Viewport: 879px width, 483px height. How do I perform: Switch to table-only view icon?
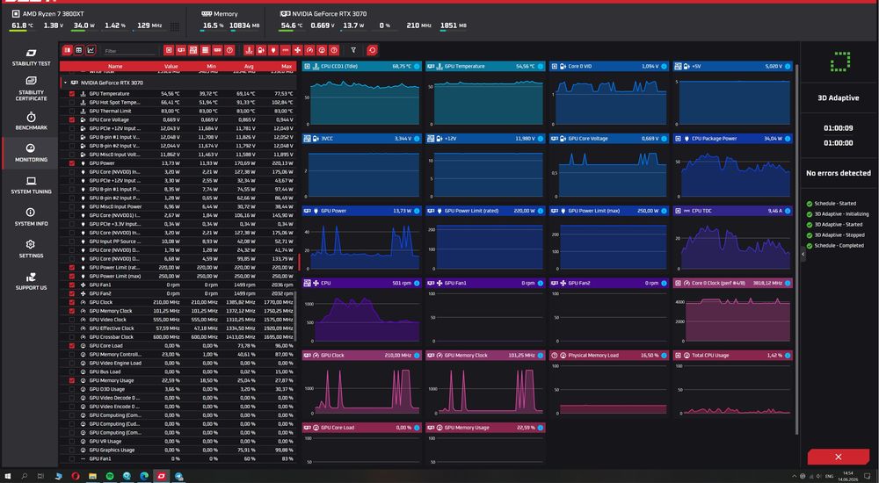pos(79,50)
